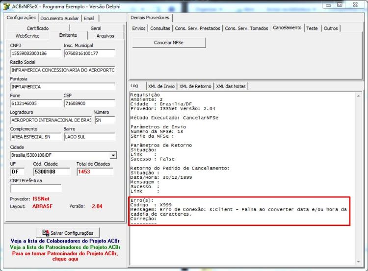Viewport: 368px width, 271px height.
Task: Click the 'Código : X999' log line
Action: point(151,205)
